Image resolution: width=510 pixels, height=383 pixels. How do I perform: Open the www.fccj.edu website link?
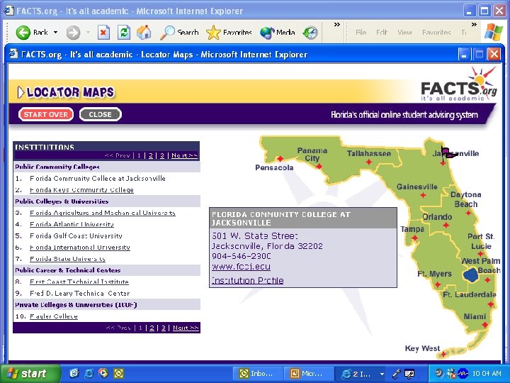coord(241,267)
